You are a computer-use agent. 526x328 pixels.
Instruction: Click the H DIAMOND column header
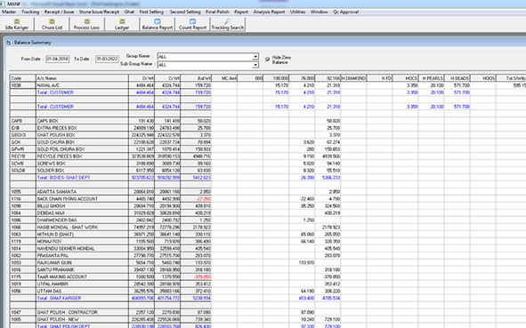tap(353, 78)
